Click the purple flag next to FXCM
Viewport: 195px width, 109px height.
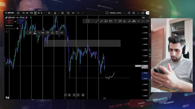[x=27, y=18]
